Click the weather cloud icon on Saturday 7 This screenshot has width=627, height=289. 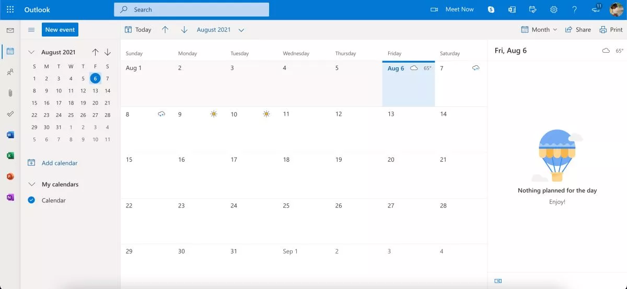click(476, 68)
